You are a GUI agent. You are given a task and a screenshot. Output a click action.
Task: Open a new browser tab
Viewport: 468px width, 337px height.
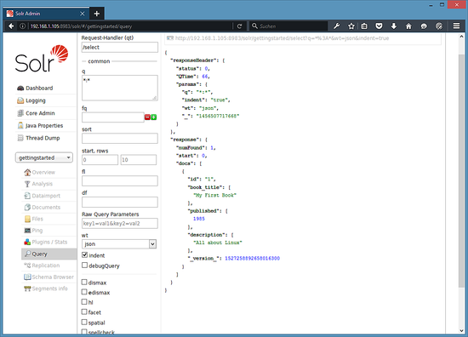point(97,14)
